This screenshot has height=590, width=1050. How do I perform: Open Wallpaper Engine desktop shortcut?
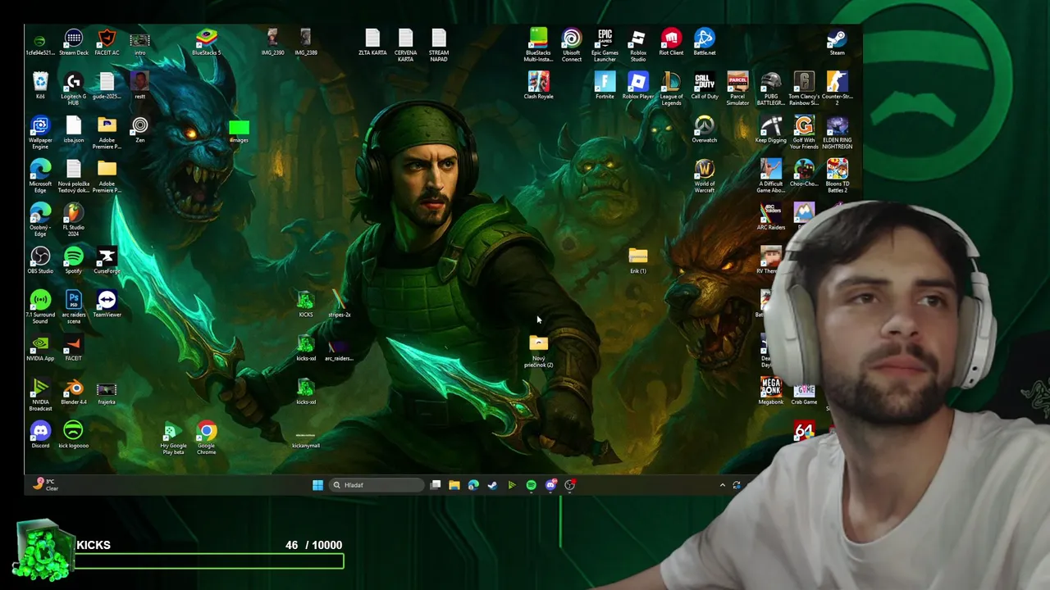[x=40, y=133]
